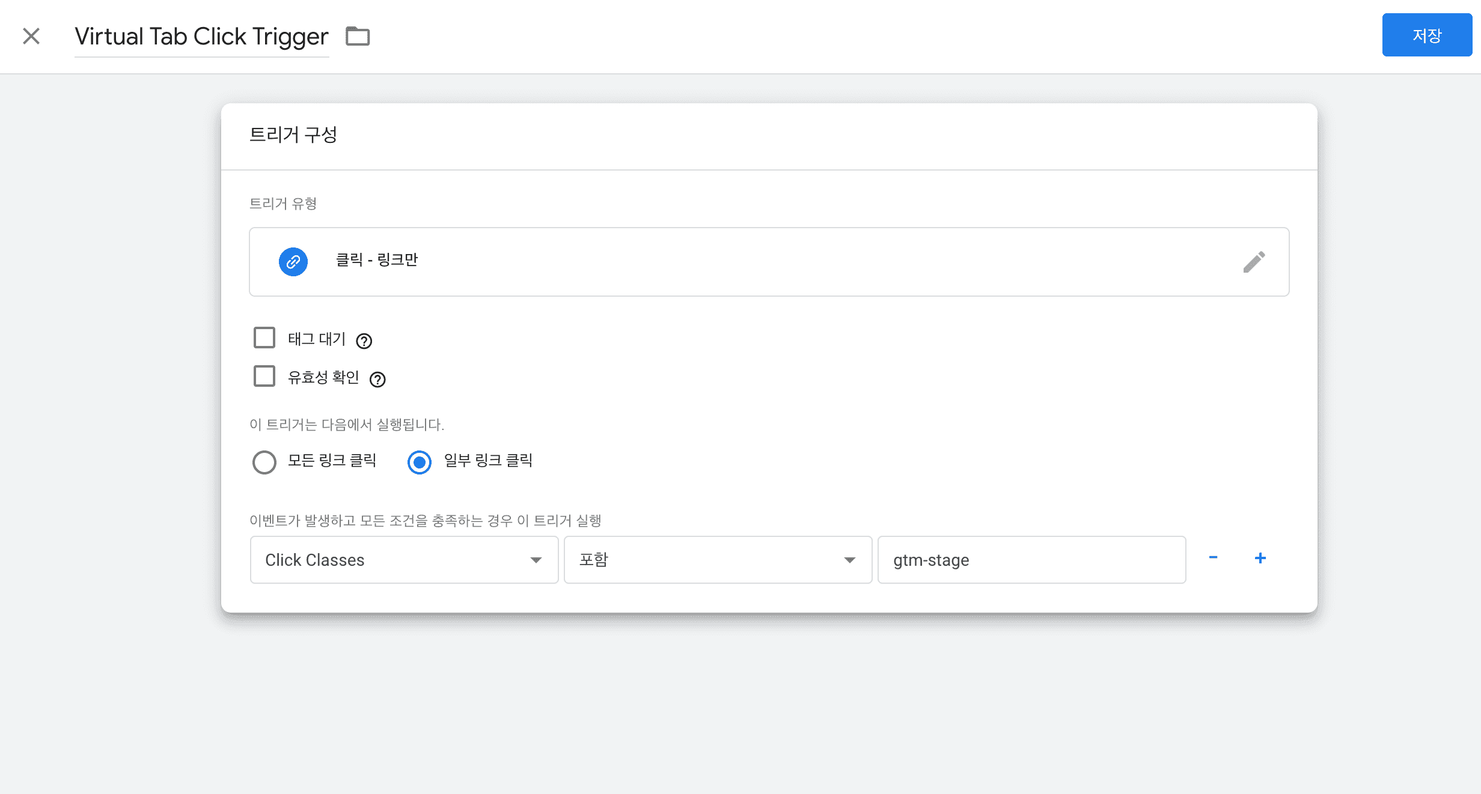Click the folder icon next to title
The height and width of the screenshot is (794, 1481).
(x=358, y=36)
